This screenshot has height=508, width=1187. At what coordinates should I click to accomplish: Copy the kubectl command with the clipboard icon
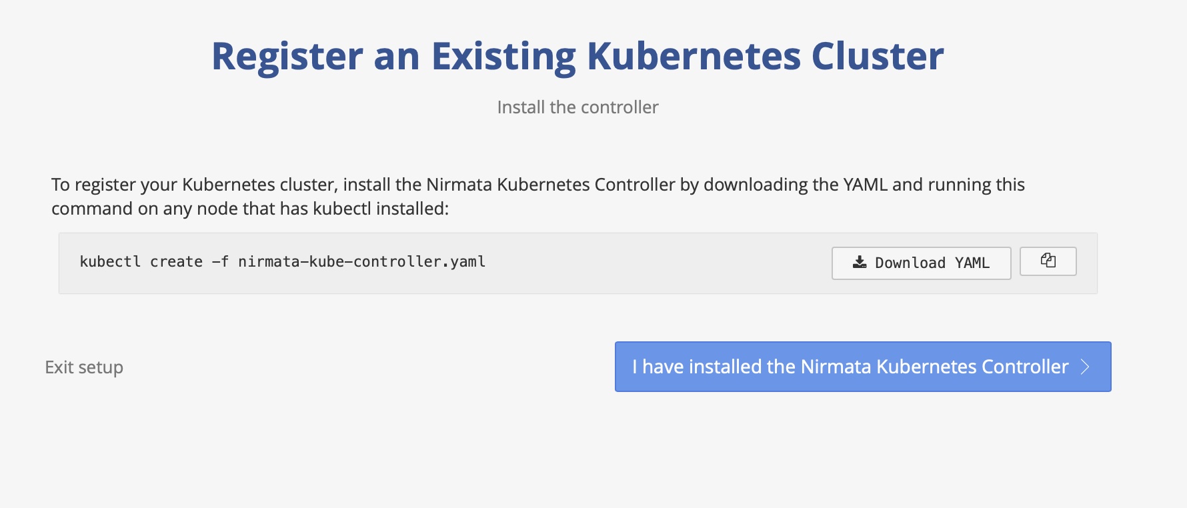pos(1048,261)
